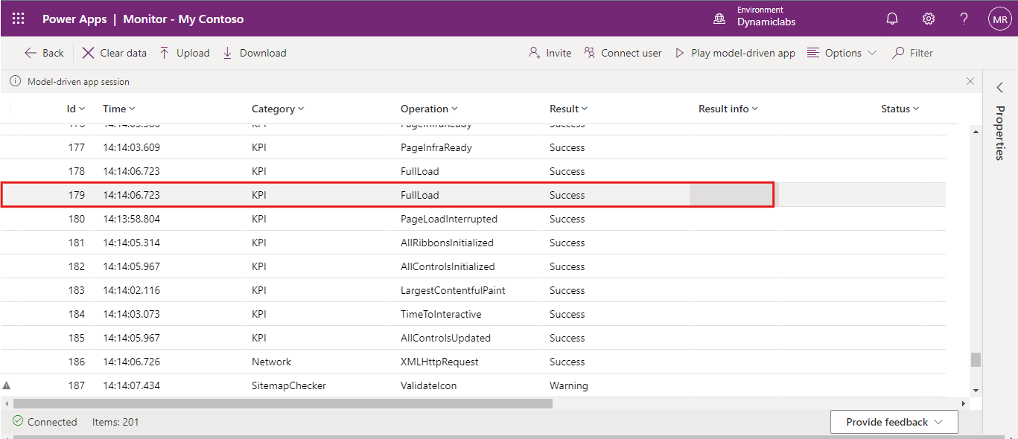1018x439 pixels.
Task: Open the Options dropdown menu
Action: pos(842,53)
